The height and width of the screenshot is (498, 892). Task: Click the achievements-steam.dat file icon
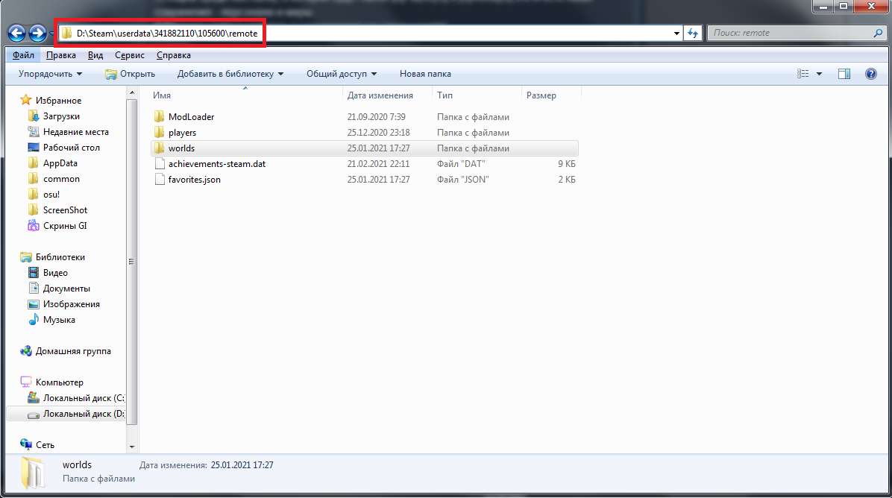[160, 164]
